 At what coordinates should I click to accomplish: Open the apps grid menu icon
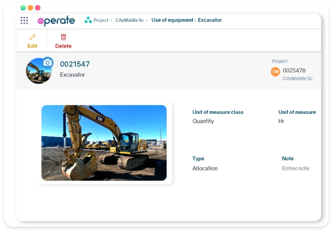24,21
